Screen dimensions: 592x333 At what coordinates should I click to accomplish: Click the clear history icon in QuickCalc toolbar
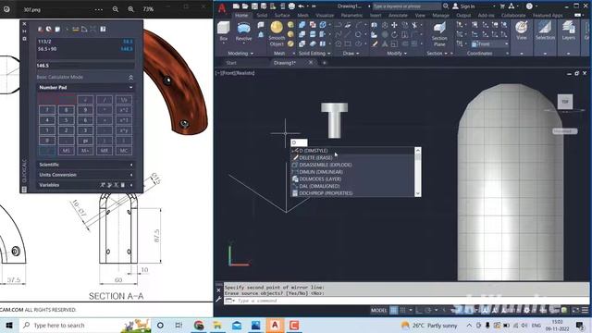[49, 29]
